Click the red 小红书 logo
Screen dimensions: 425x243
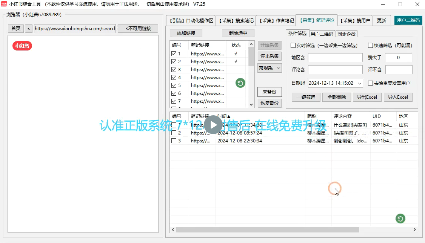(22, 46)
